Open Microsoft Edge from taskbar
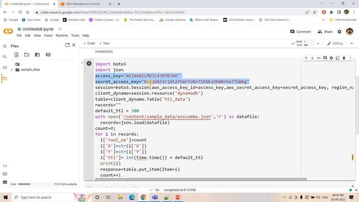Viewport: 359px width, 202px height. (132, 197)
